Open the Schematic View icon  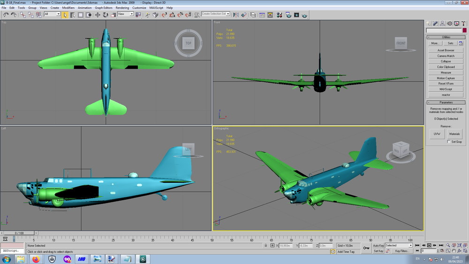point(270,15)
